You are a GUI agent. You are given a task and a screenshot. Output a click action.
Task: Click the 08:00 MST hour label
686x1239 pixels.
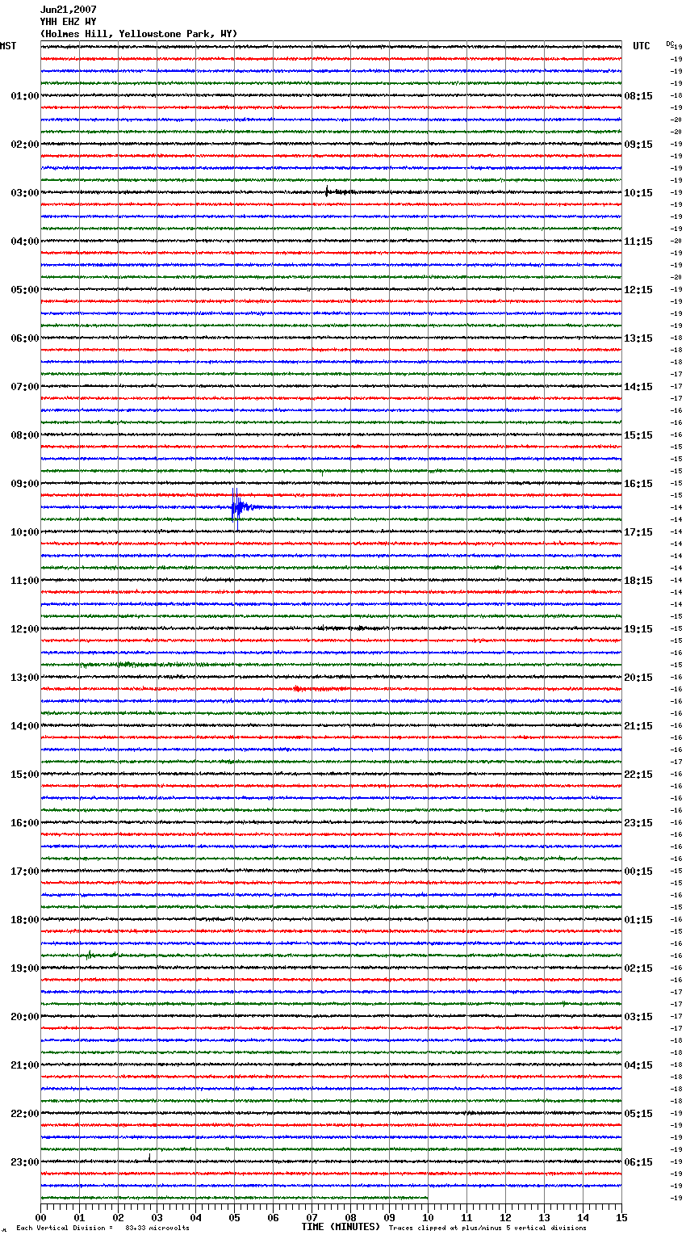point(24,435)
